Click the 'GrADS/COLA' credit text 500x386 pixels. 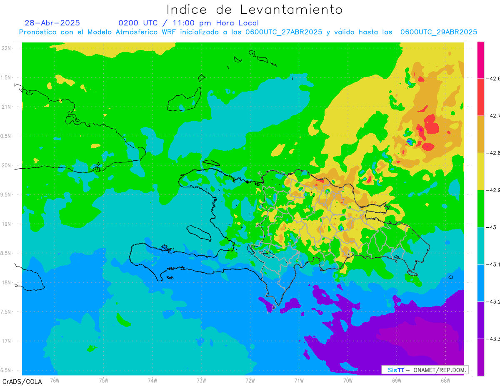click(22, 381)
